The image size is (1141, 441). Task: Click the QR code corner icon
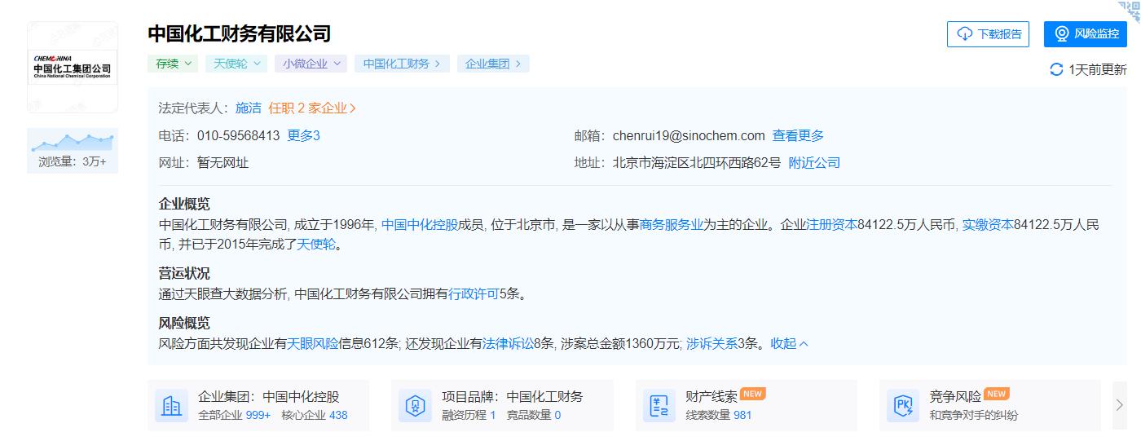1129,11
